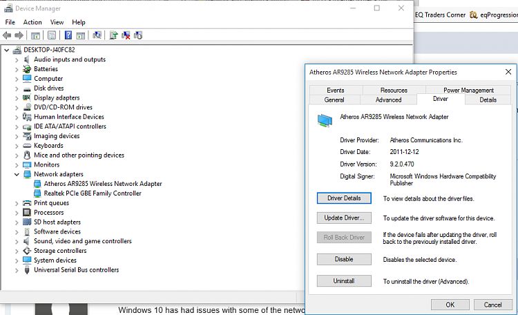This screenshot has width=518, height=315.
Task: Click the Disable button
Action: coord(344,259)
